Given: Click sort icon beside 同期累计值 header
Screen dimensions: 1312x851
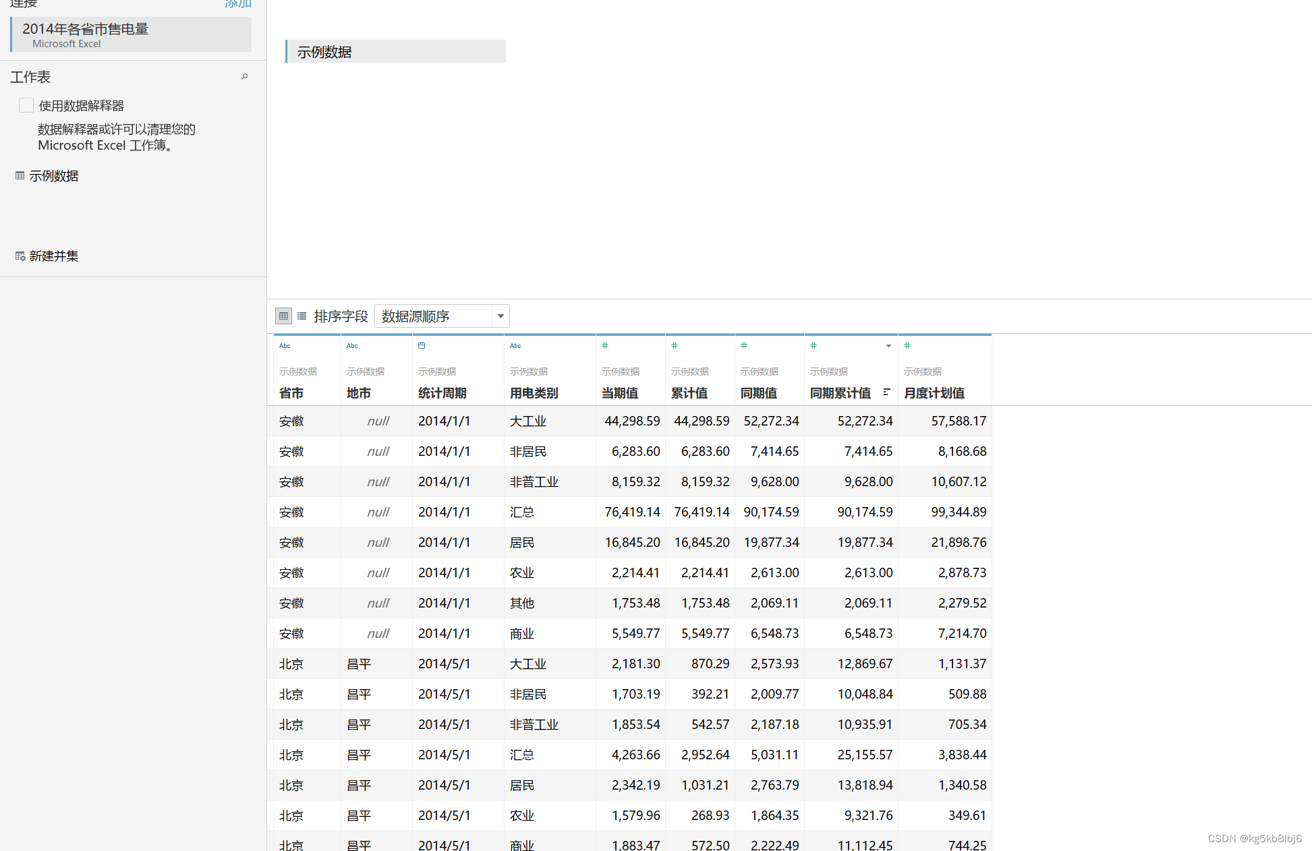Looking at the screenshot, I should pos(886,392).
